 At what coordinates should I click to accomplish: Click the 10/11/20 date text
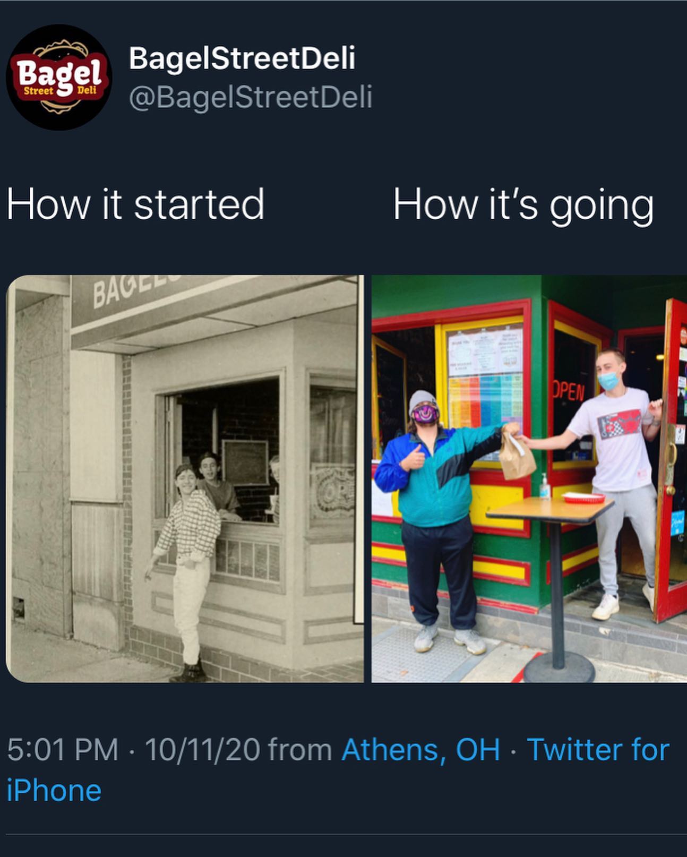pos(202,749)
